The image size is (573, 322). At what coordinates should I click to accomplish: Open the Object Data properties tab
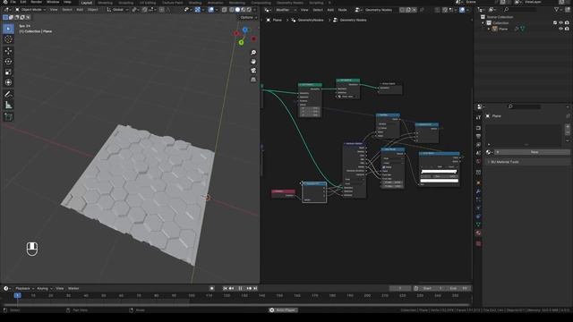pyautogui.click(x=478, y=225)
